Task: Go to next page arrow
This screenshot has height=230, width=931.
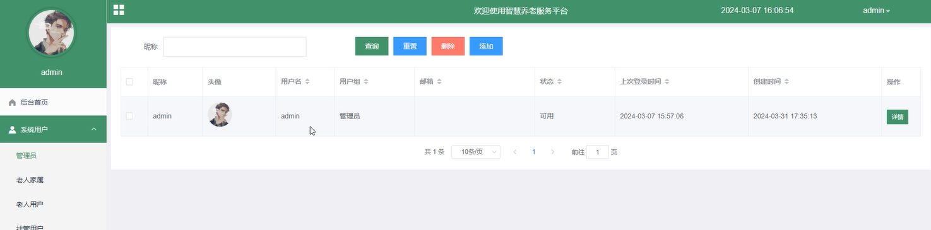Action: (x=553, y=152)
